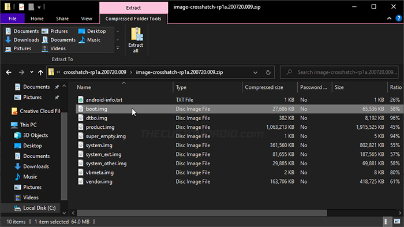
Task: Open Local Disk (C:) in navigation pane
Action: pos(35,208)
